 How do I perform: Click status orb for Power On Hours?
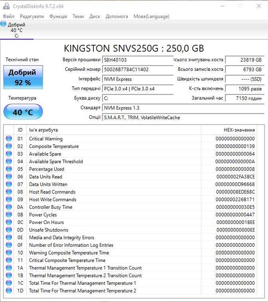pyautogui.click(x=9, y=222)
